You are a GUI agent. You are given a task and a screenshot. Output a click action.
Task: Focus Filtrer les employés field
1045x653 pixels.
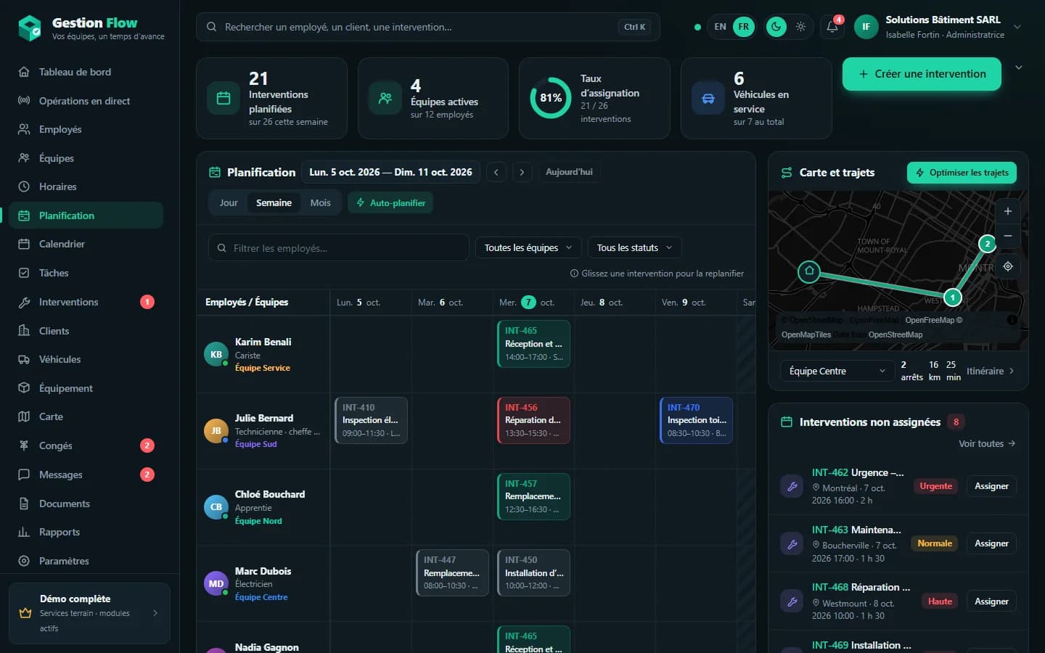339,247
